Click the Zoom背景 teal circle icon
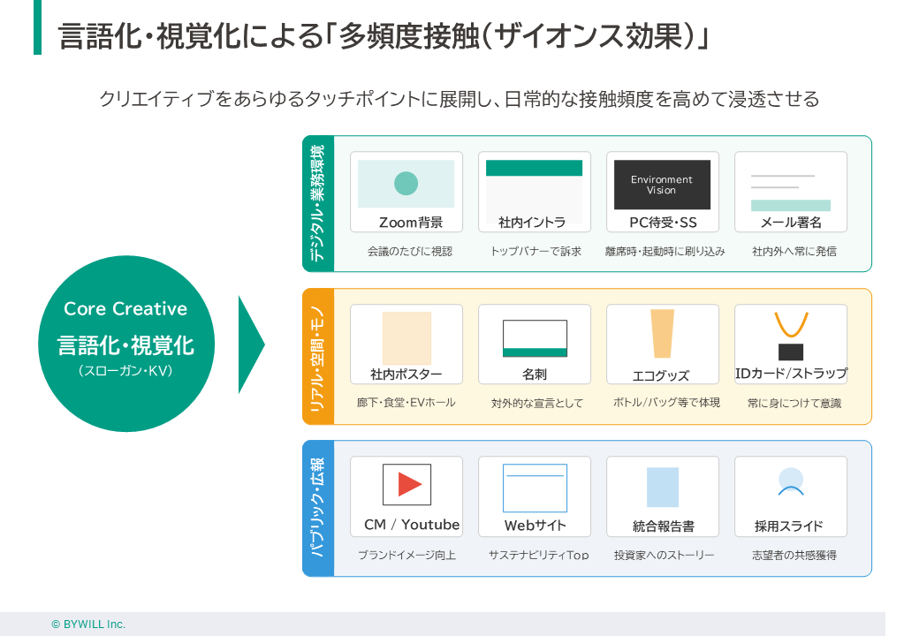Screen dimensions: 919x636 point(406,183)
